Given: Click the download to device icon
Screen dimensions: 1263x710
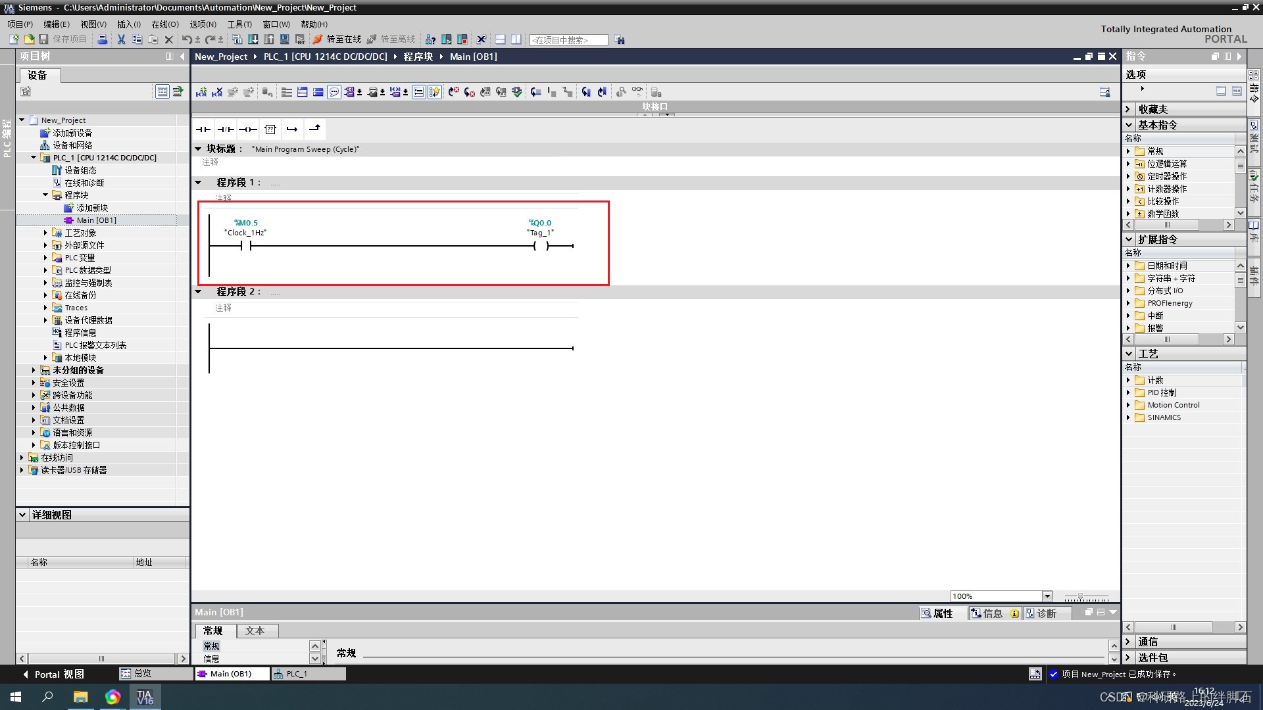Looking at the screenshot, I should point(253,39).
